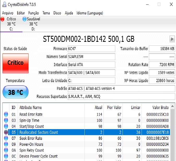Click raw value 00011981C8C6
Screen dimensions: 176x161
tap(157, 138)
